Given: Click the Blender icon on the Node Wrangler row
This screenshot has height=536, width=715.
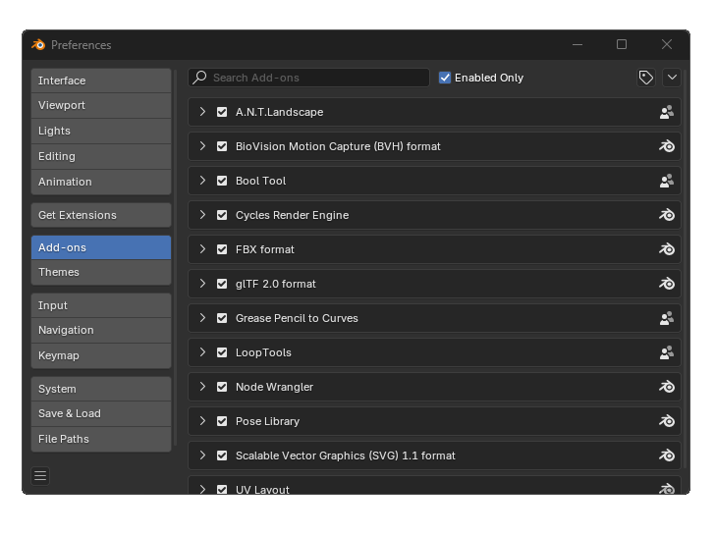Looking at the screenshot, I should (x=667, y=387).
